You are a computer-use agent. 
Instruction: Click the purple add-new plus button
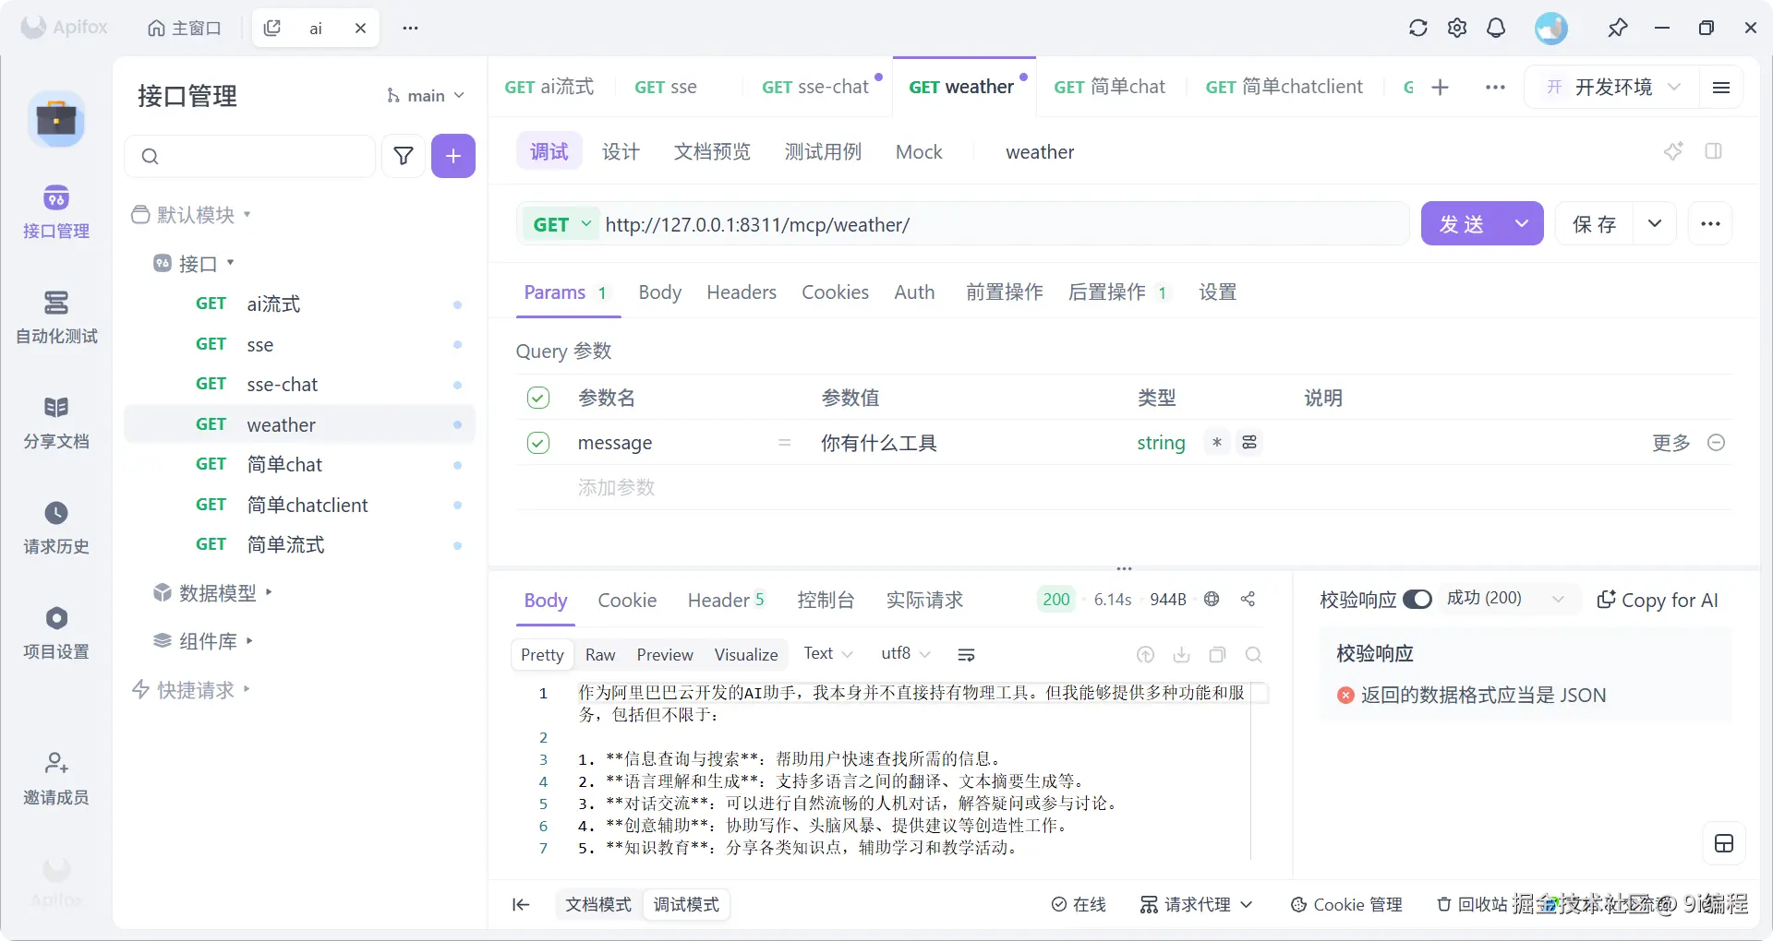453,156
